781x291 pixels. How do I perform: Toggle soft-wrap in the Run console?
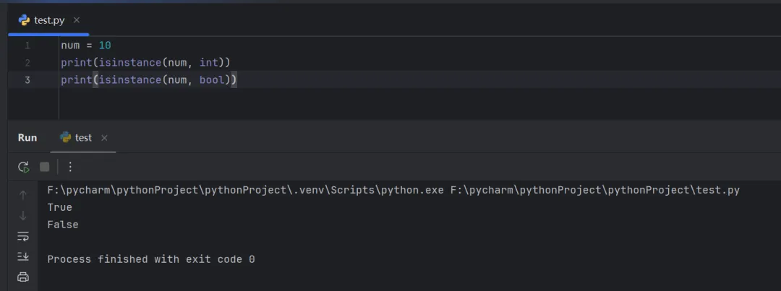(x=23, y=236)
